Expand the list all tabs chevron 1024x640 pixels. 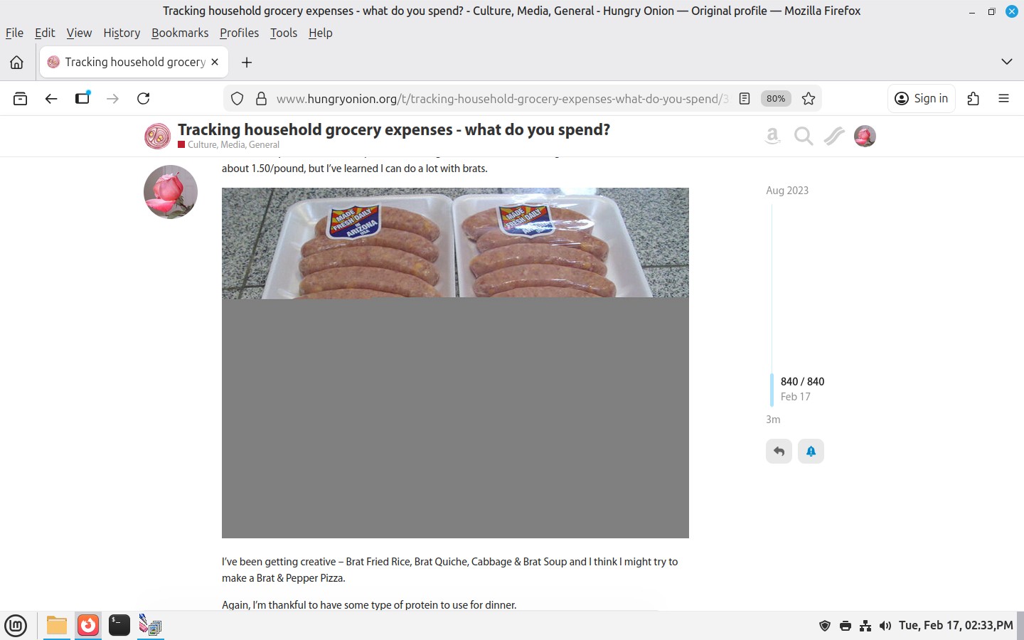[1006, 62]
